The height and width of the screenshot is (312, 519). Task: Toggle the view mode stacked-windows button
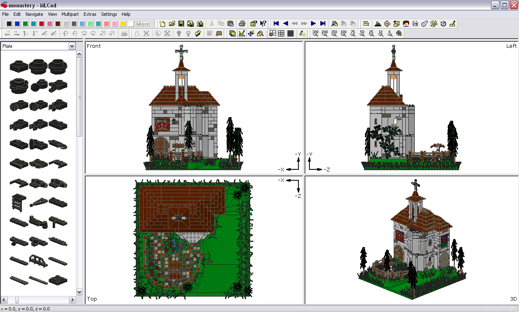232,33
